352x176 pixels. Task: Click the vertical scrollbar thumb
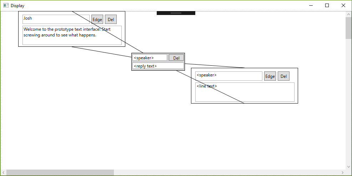348,28
